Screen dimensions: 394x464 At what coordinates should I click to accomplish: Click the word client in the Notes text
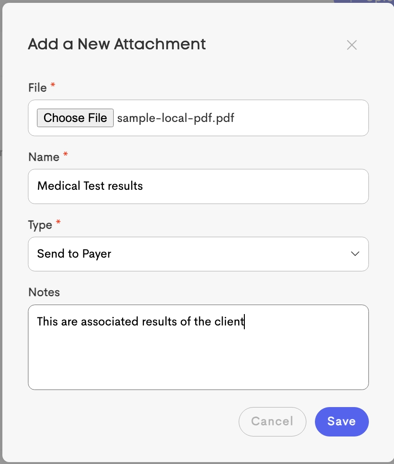(x=230, y=322)
